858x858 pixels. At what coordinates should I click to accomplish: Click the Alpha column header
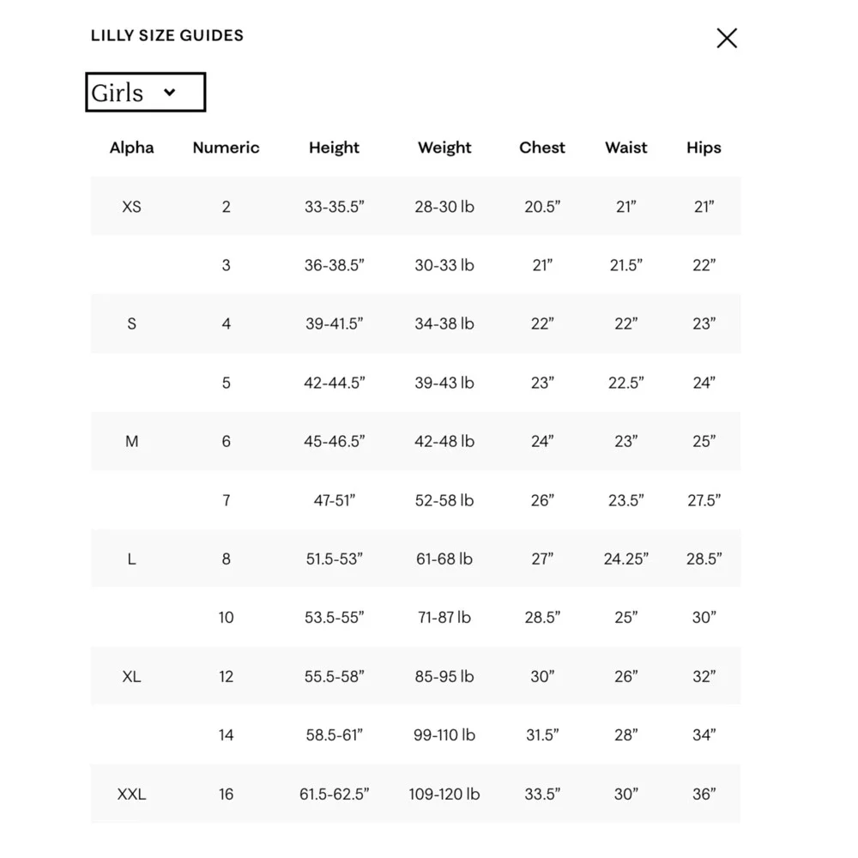pyautogui.click(x=132, y=148)
